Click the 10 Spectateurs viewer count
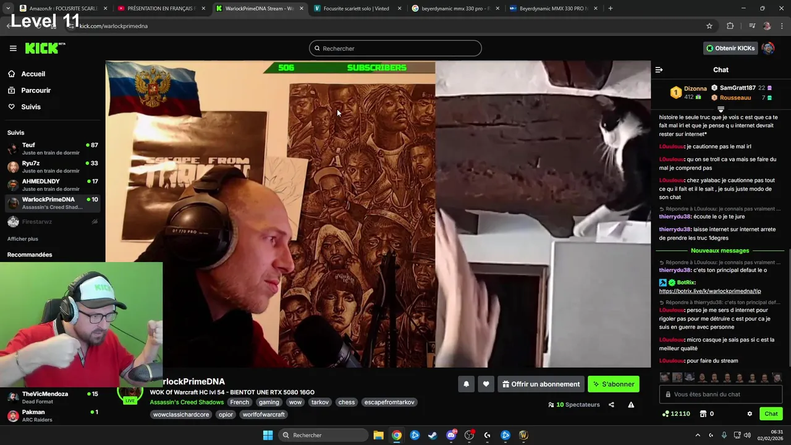This screenshot has height=445, width=791. [x=573, y=405]
